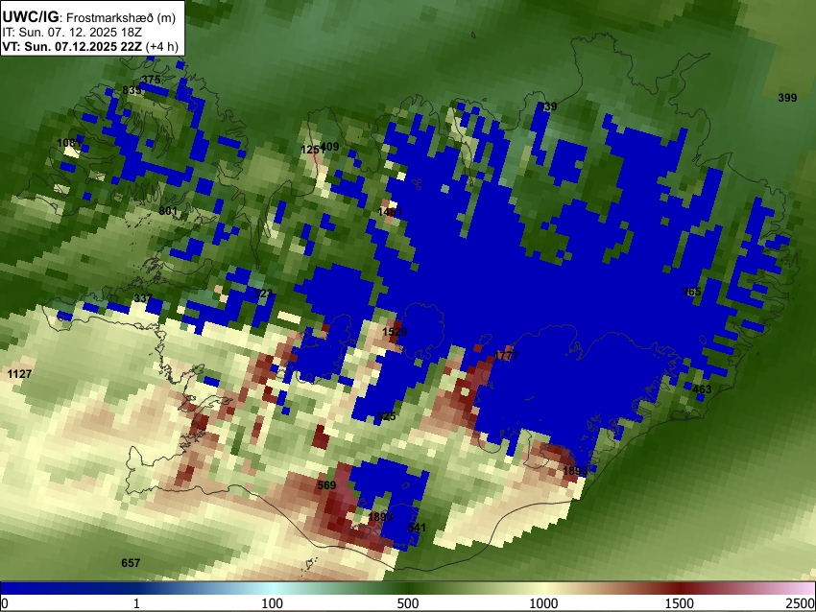This screenshot has width=816, height=612.
Task: Select the 100 tick on the color scale
Action: pyautogui.click(x=273, y=603)
